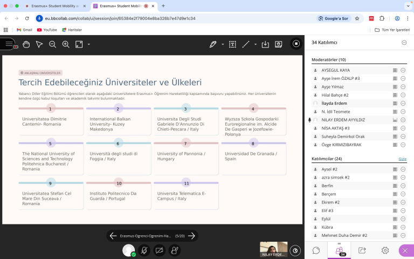Expand the line shape tool dropdown

tap(254, 44)
